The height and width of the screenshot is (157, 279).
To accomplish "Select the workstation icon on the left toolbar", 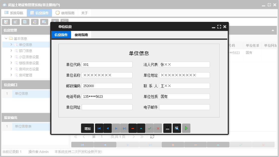I will 35,22.
